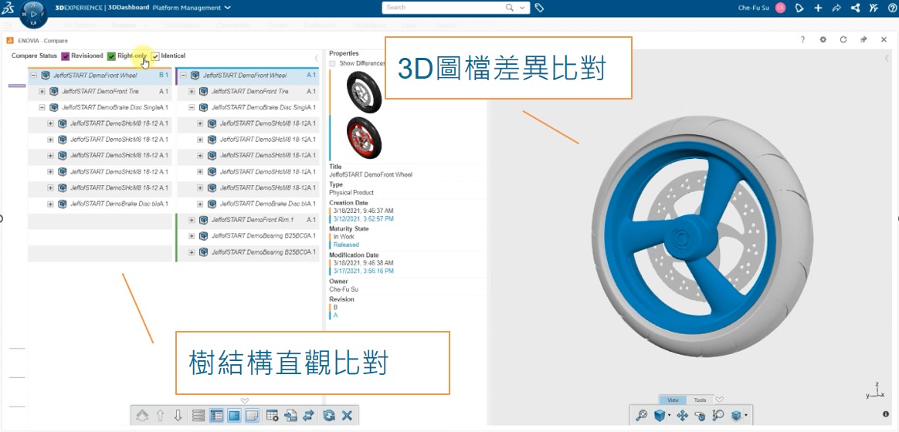Click the top bar magnifier search icon
The width and height of the screenshot is (899, 432).
[510, 8]
